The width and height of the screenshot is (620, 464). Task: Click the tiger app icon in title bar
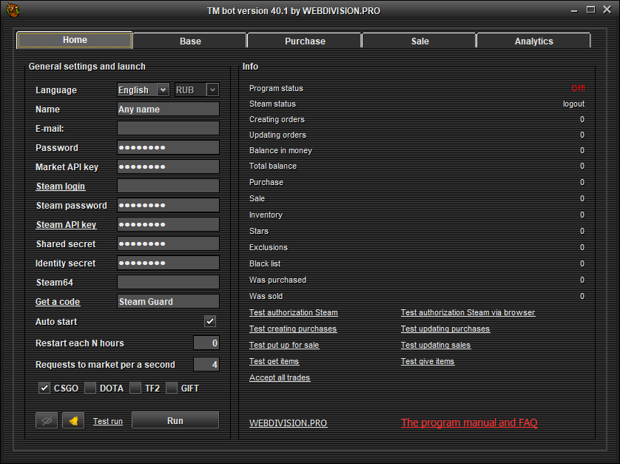tap(10, 10)
